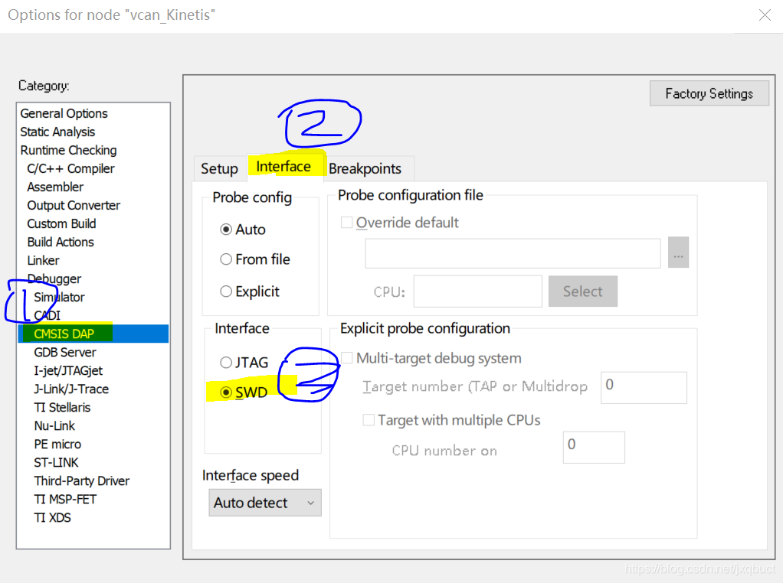
Task: Switch to the Interface tab
Action: [283, 167]
